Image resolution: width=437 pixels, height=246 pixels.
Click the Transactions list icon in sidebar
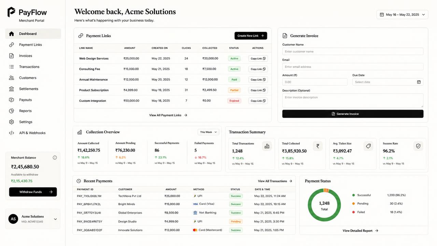pos(12,67)
